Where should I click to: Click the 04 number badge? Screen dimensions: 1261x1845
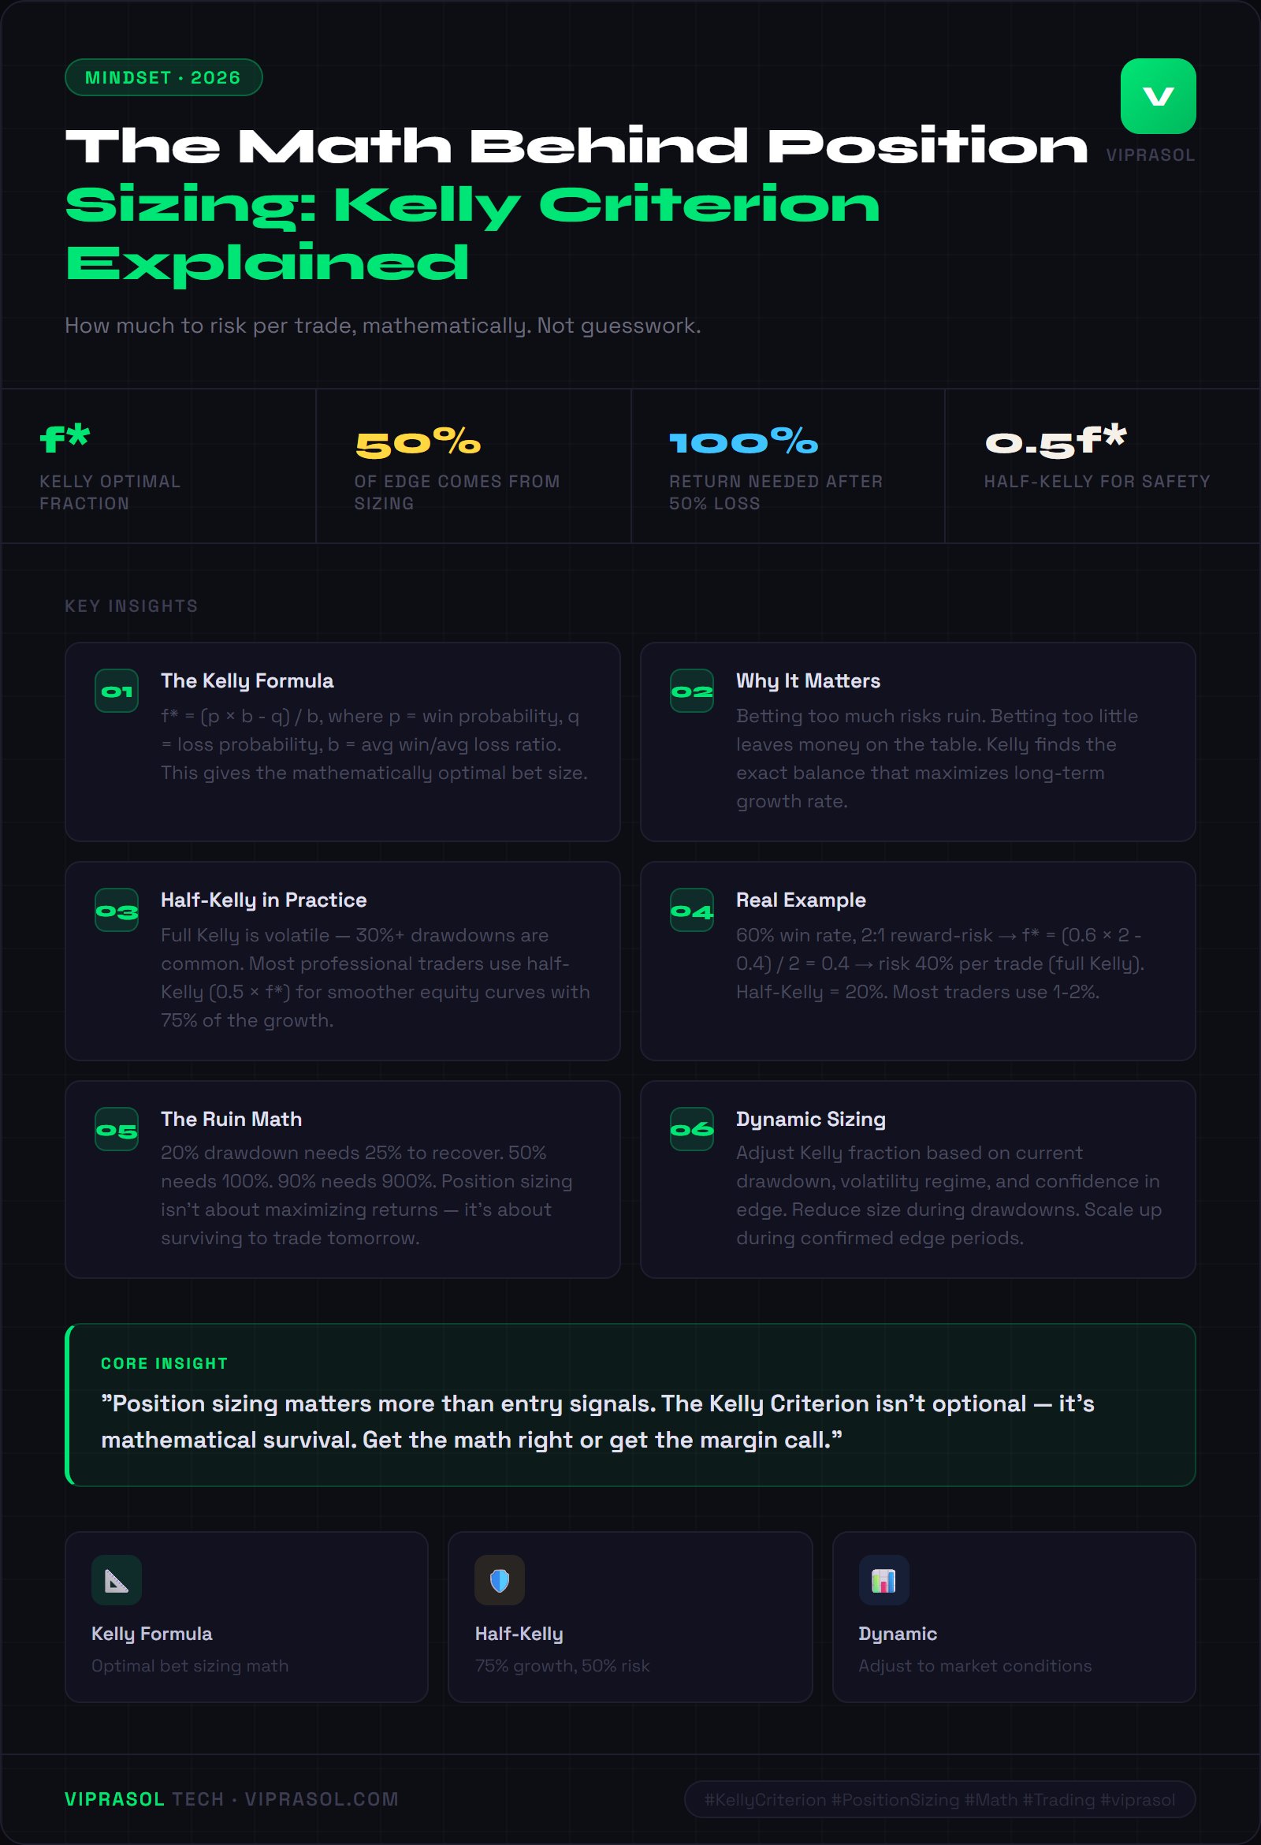tap(691, 910)
